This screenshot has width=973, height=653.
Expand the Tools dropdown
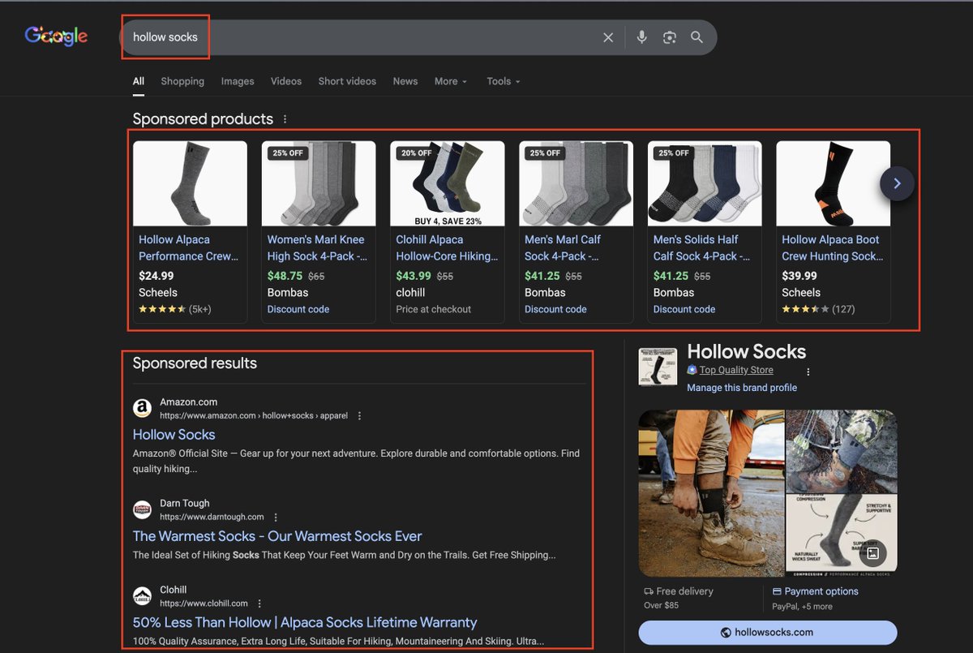point(504,81)
